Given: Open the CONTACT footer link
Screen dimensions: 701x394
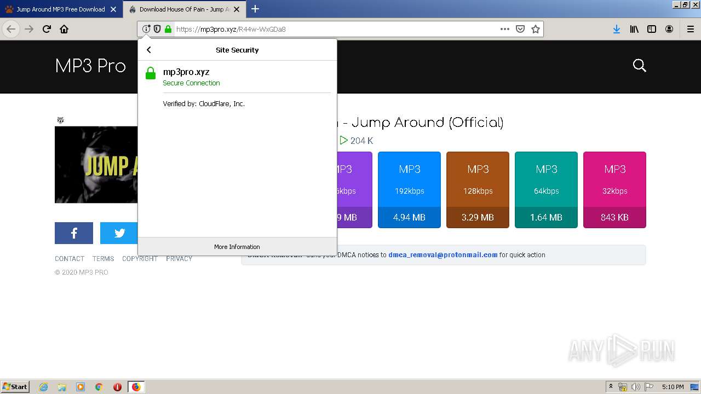Looking at the screenshot, I should point(70,259).
